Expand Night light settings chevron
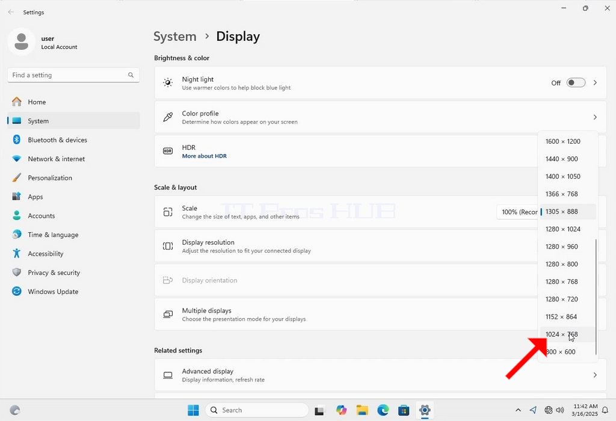 click(x=595, y=83)
